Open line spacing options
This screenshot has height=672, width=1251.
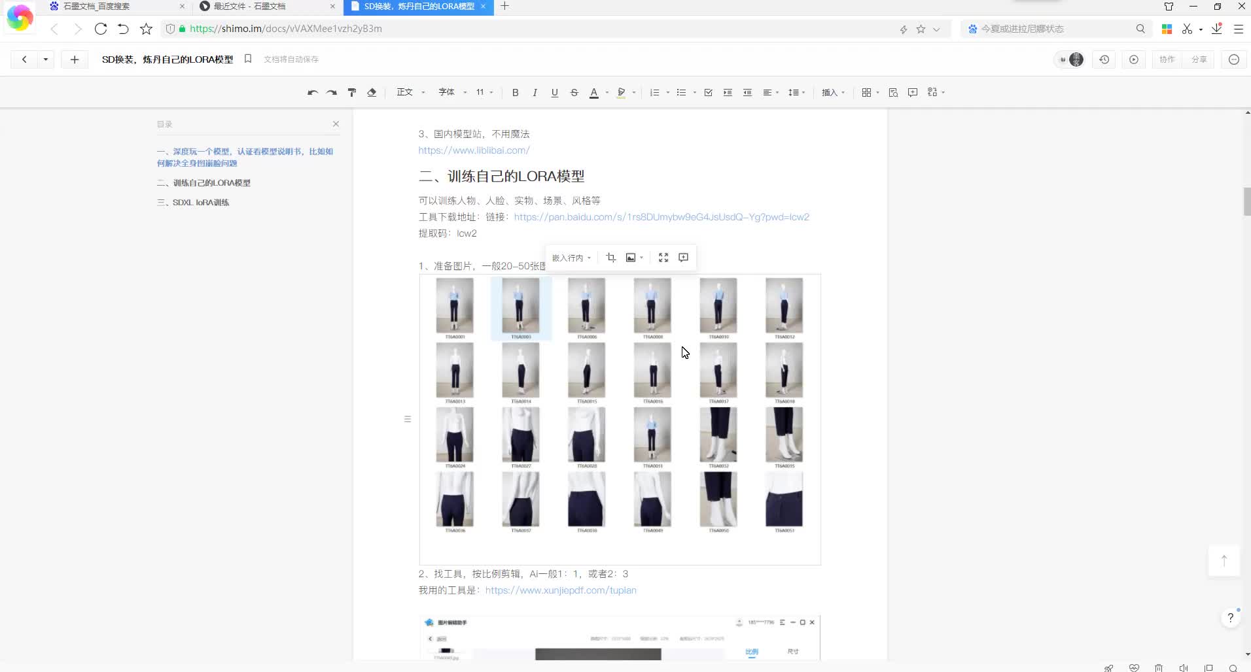tap(796, 92)
